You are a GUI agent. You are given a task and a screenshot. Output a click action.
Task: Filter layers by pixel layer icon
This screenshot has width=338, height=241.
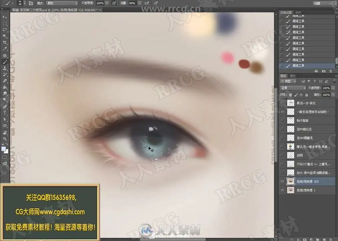pos(303,81)
